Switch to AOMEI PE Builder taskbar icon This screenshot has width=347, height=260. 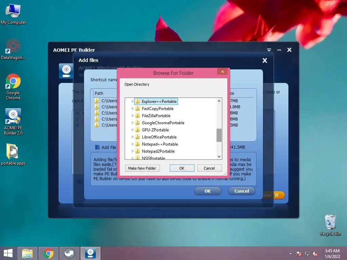90,253
